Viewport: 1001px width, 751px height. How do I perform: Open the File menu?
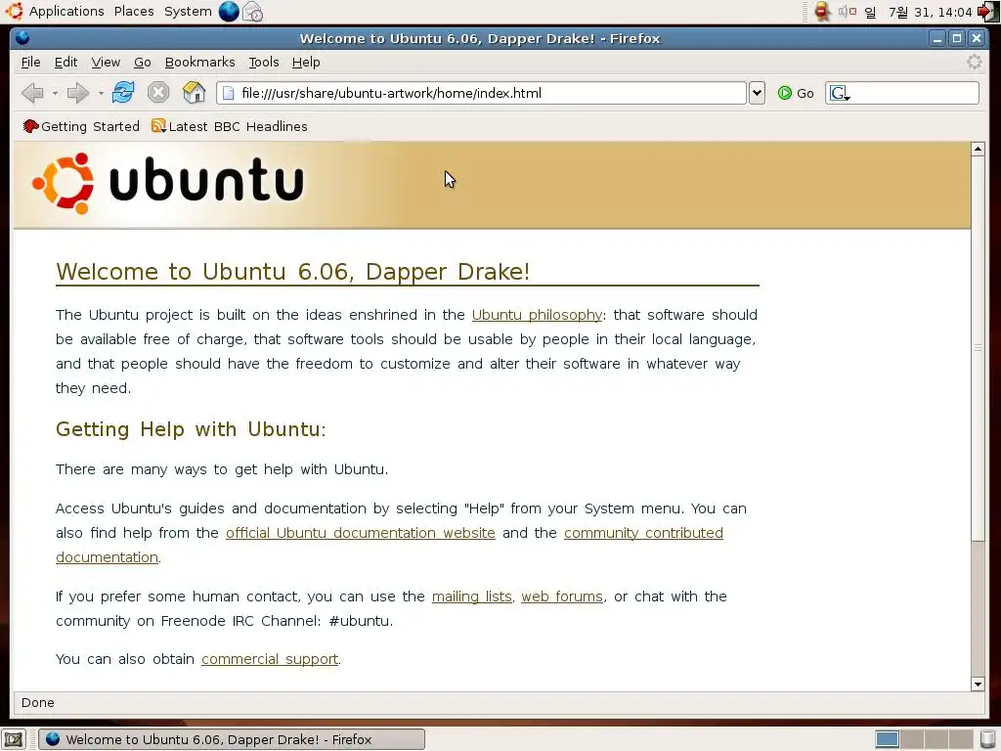pos(30,62)
